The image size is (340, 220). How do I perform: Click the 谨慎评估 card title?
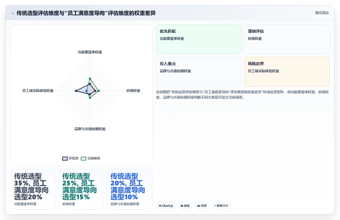click(256, 31)
